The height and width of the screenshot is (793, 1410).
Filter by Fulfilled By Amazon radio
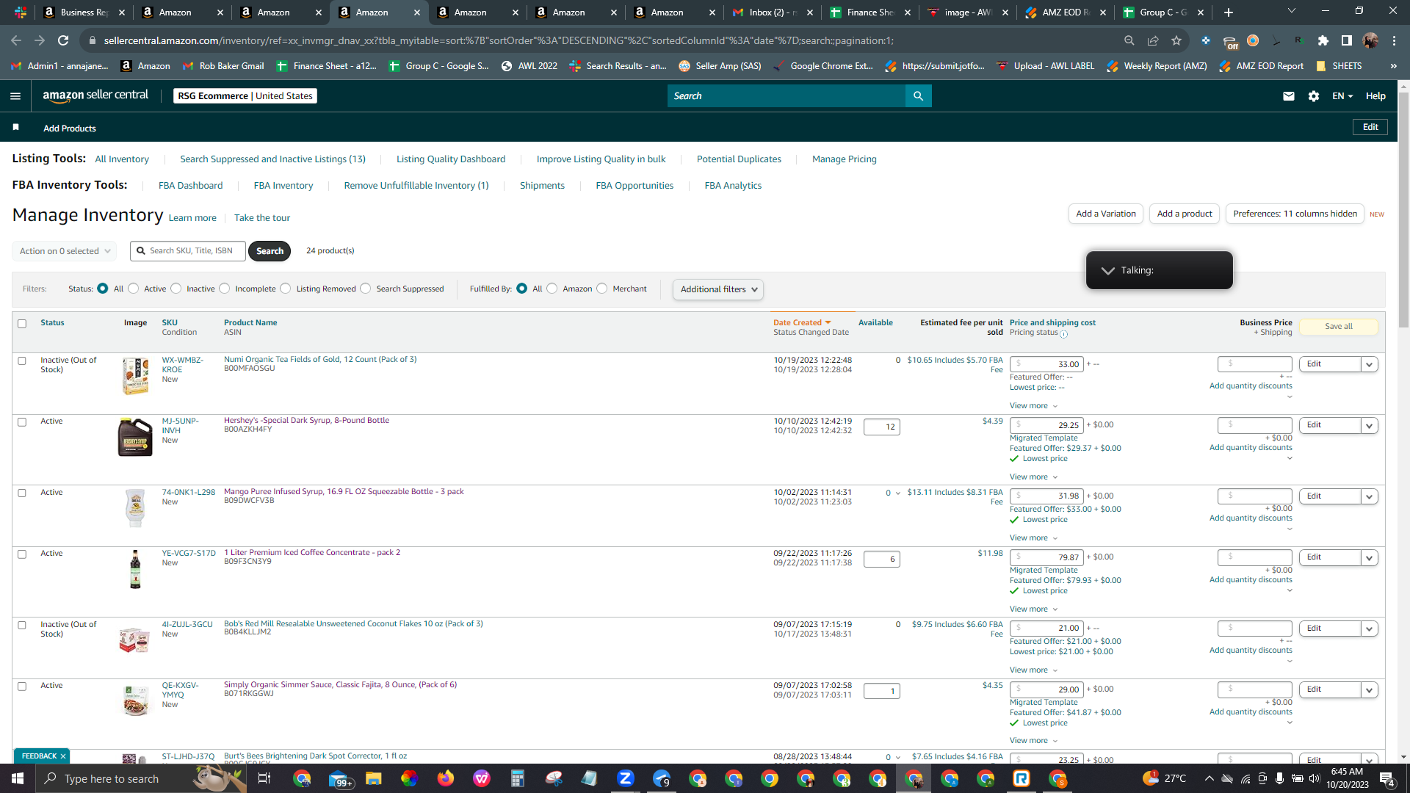click(x=552, y=289)
